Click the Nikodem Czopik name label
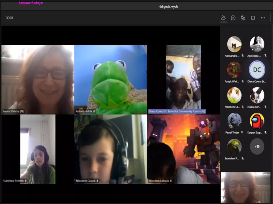The height and width of the screenshot is (204, 273). pyautogui.click(x=86, y=181)
